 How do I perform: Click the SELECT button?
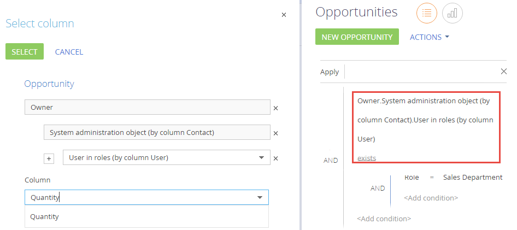25,51
